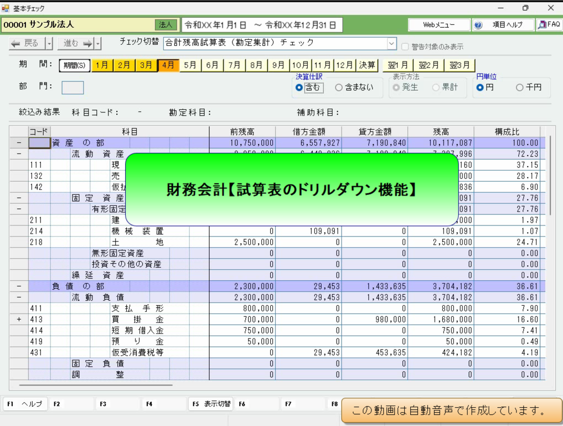This screenshot has width=563, height=426.
Task: Enable 警告対象のみ表示 checkbox
Action: tap(405, 47)
